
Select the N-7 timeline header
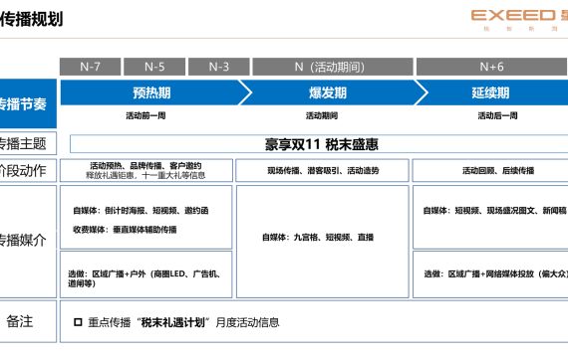91,67
